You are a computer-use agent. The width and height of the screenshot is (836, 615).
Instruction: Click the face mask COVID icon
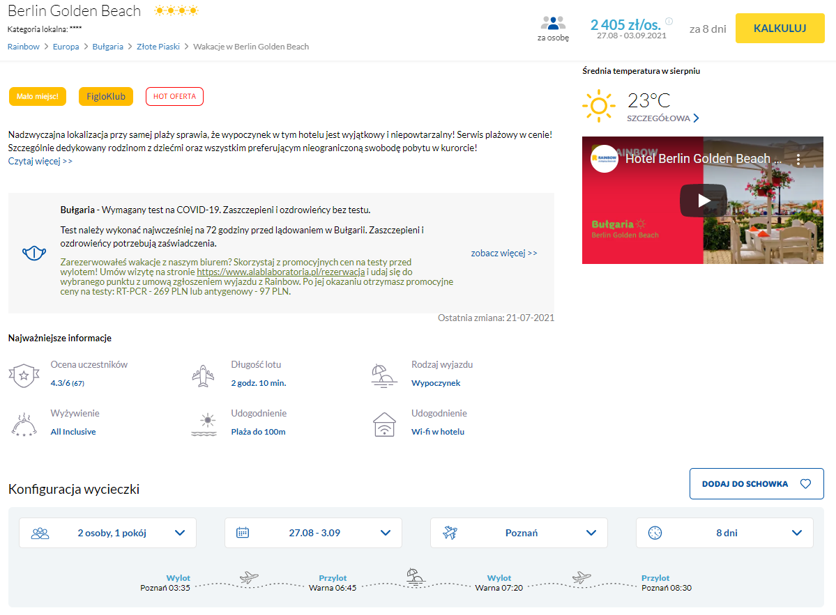pyautogui.click(x=34, y=253)
